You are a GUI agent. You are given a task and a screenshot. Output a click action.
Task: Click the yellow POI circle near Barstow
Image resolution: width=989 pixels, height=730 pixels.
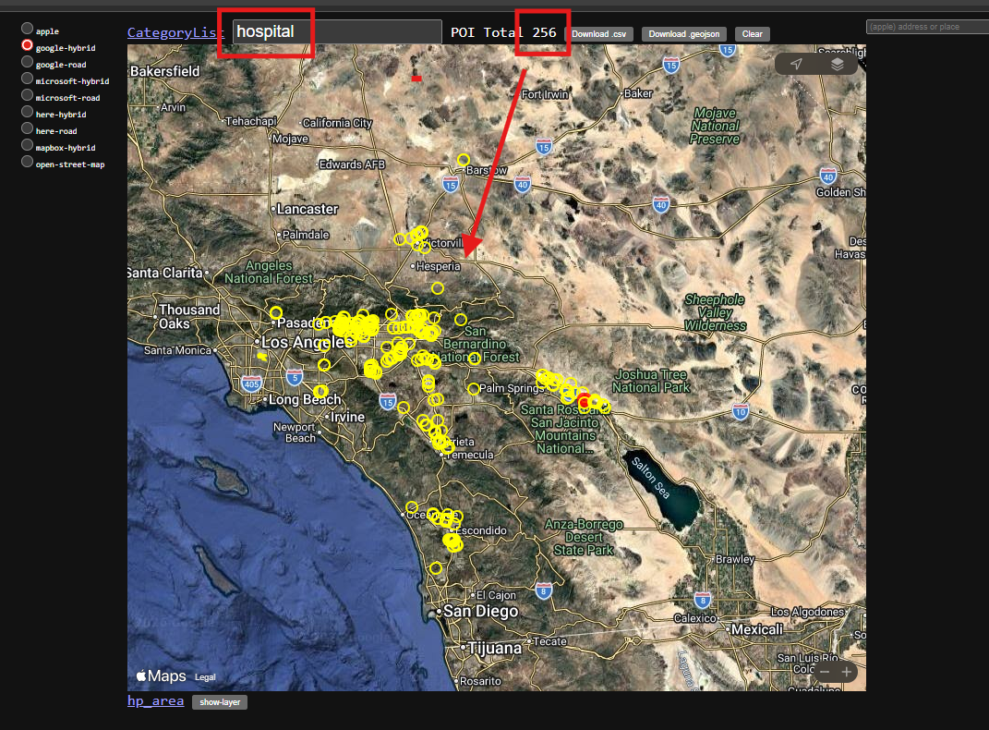click(x=464, y=160)
